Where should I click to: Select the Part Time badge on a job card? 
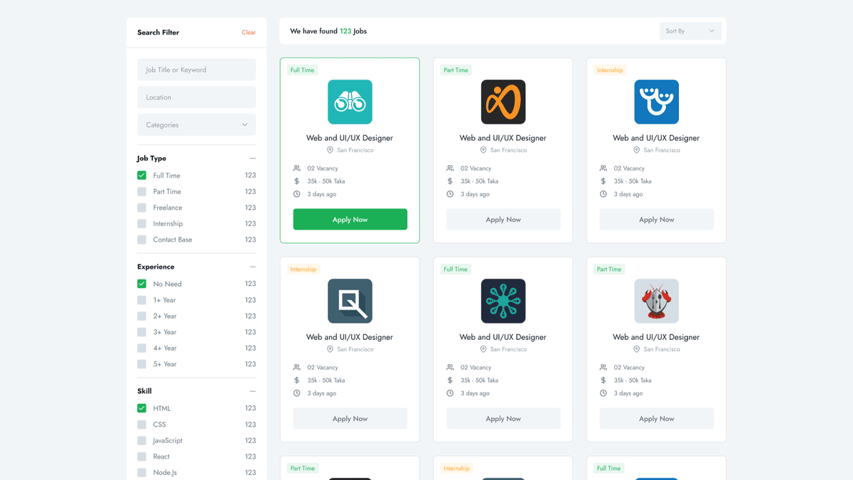point(456,70)
